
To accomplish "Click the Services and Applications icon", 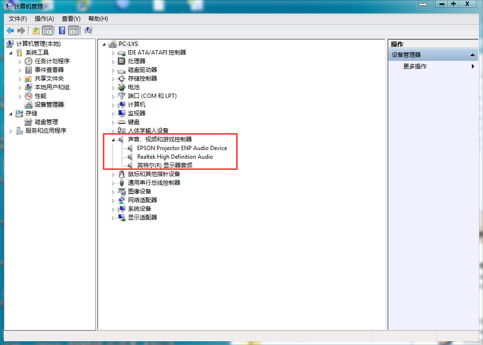I will point(19,131).
